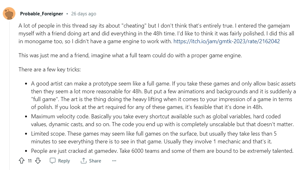This screenshot has height=170, width=303.
Task: Click the sentence 'This was just me and a friend'
Action: (130, 55)
